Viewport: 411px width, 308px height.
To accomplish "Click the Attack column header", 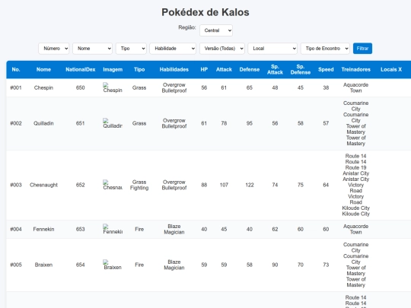I will coord(224,69).
